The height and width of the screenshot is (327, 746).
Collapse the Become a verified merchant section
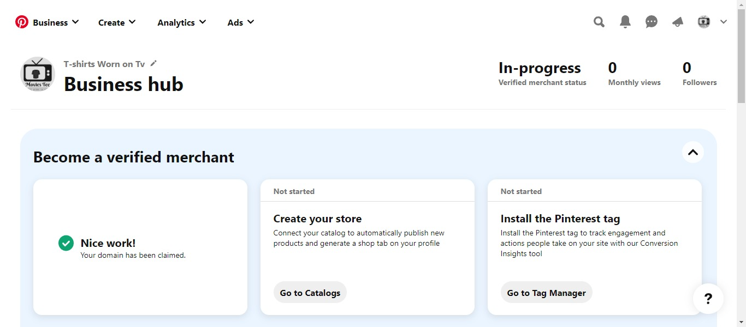click(692, 152)
